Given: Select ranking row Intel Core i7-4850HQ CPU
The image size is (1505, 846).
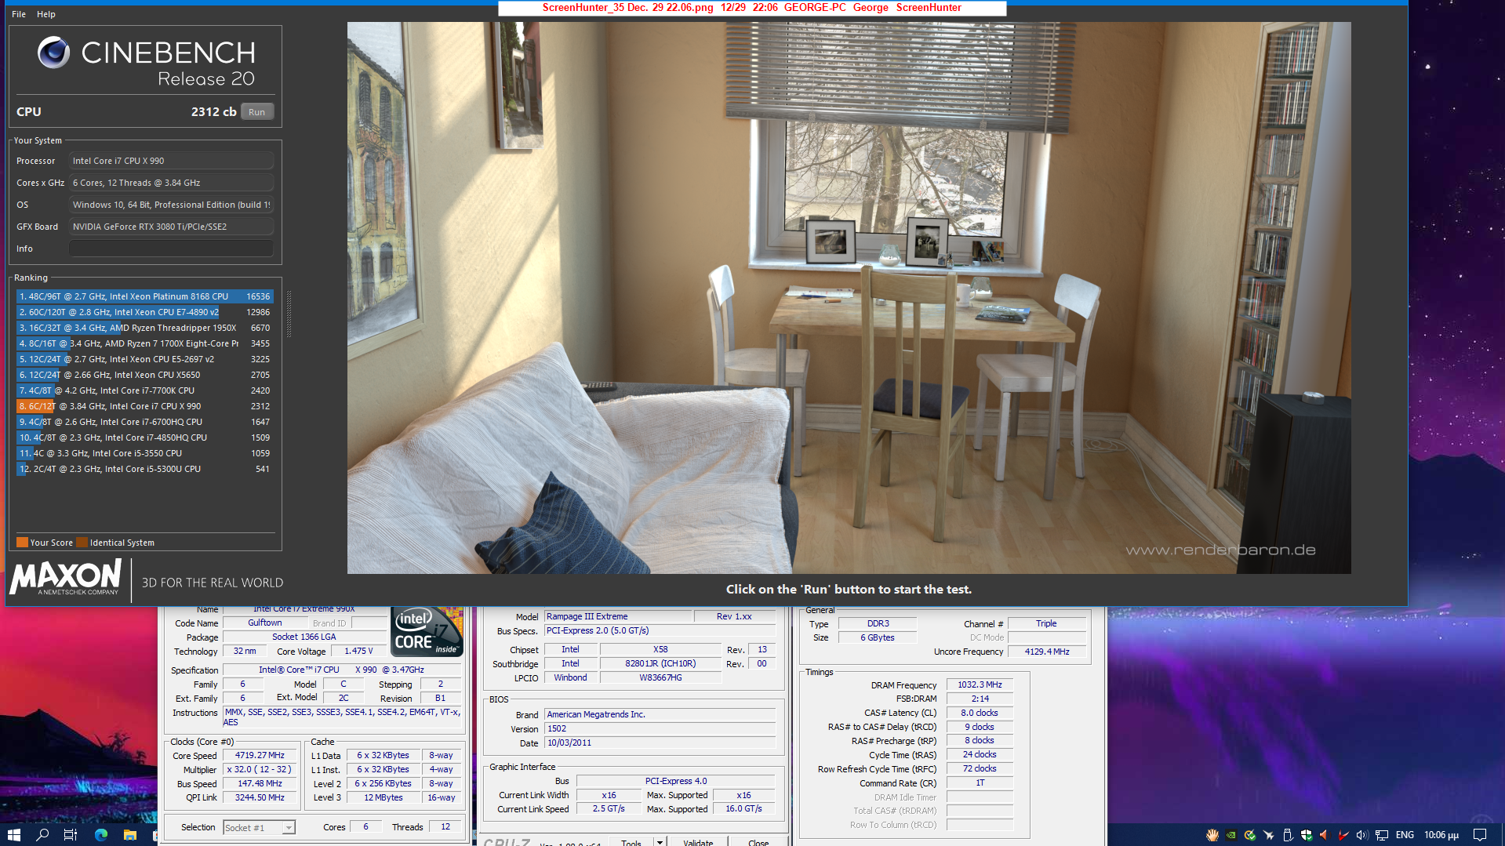Looking at the screenshot, I should [144, 438].
